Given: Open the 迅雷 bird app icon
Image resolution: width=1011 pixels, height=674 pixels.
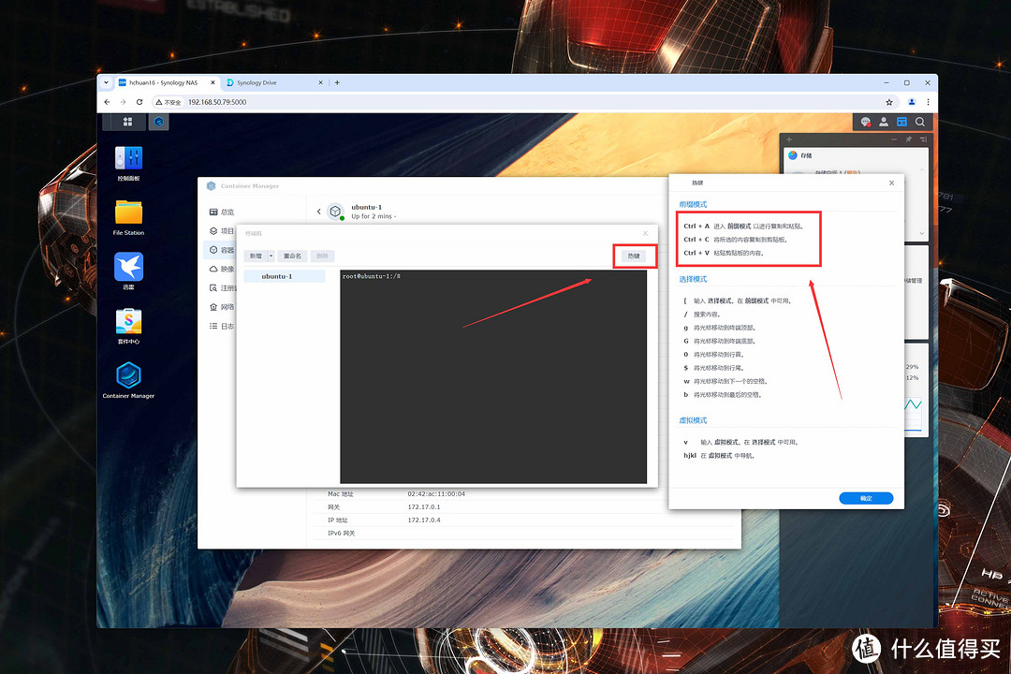Looking at the screenshot, I should click(x=128, y=267).
